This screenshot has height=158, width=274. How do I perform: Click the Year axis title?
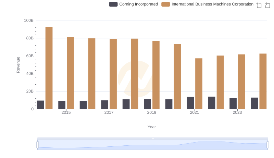pyautogui.click(x=152, y=127)
